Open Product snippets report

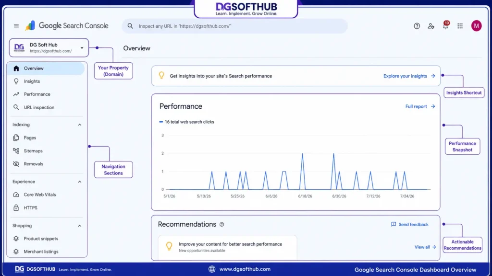pyautogui.click(x=46, y=239)
